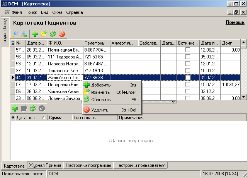Sort by the Тип оплаты column header
Viewport: 248px width, 178px height.
[95, 118]
